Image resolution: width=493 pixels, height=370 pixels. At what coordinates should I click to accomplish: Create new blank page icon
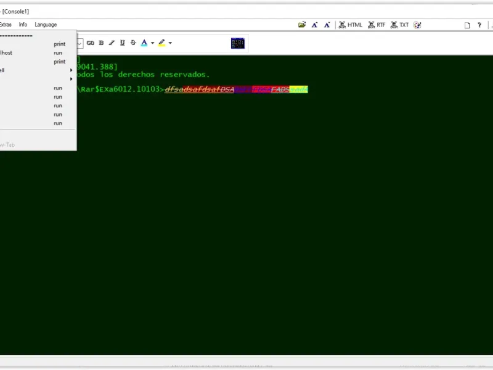[467, 25]
